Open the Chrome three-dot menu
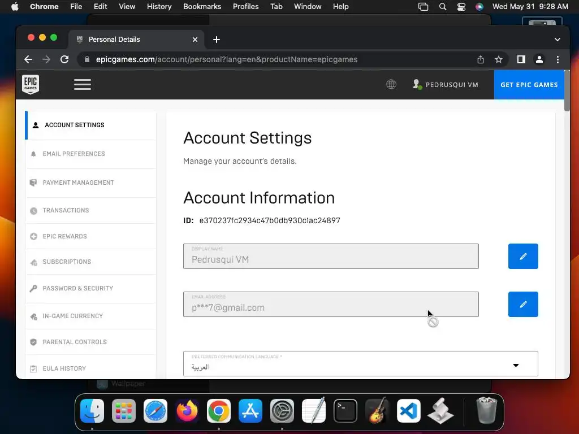579x434 pixels. click(x=558, y=59)
